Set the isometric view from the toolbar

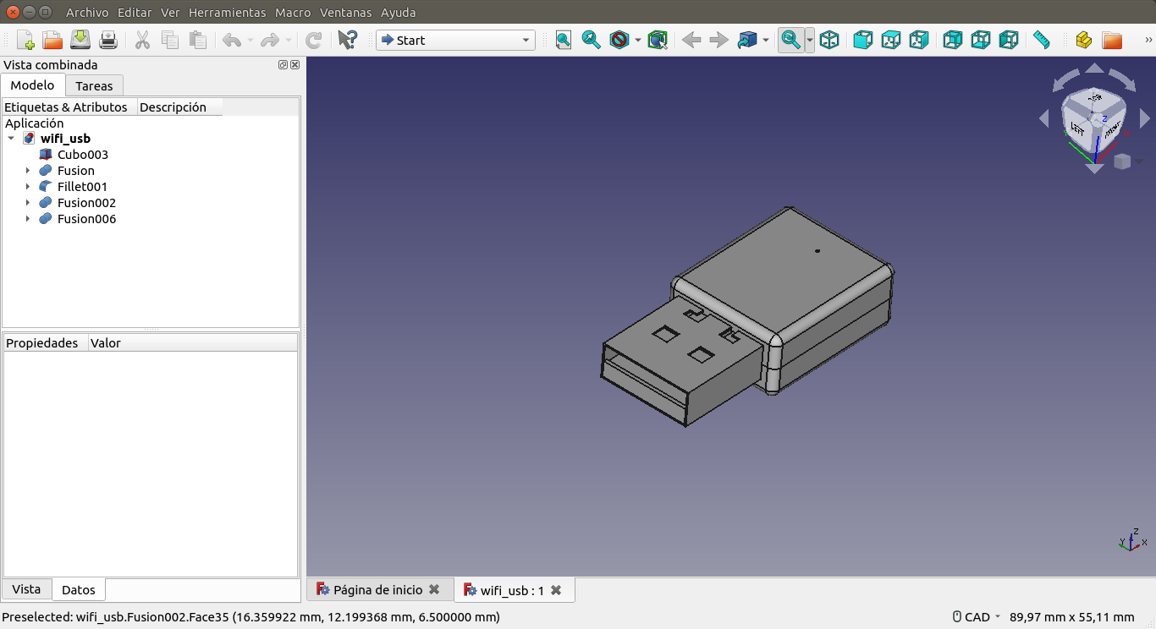[829, 40]
